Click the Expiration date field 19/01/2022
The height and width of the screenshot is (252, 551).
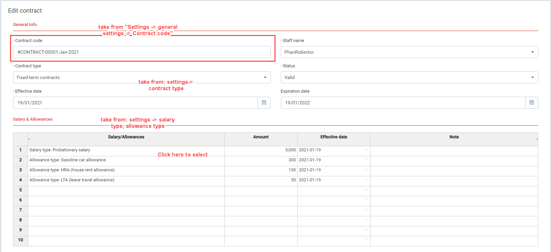(403, 103)
